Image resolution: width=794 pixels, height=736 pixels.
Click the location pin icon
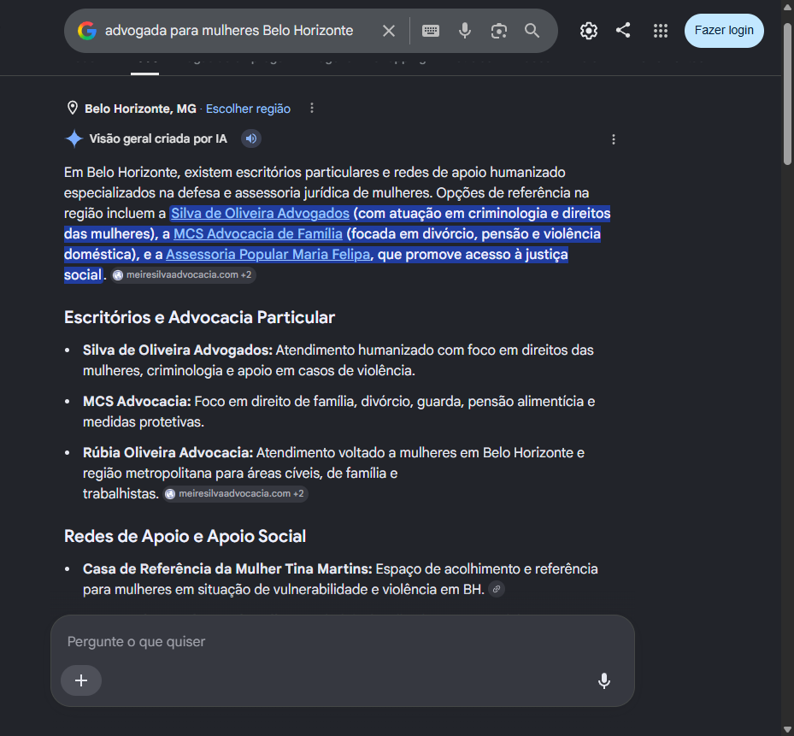click(73, 108)
